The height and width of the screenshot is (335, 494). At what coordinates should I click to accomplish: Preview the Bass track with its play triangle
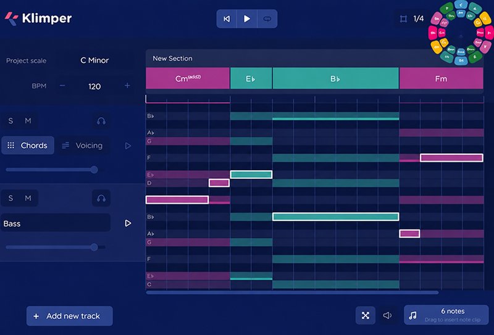(x=128, y=223)
